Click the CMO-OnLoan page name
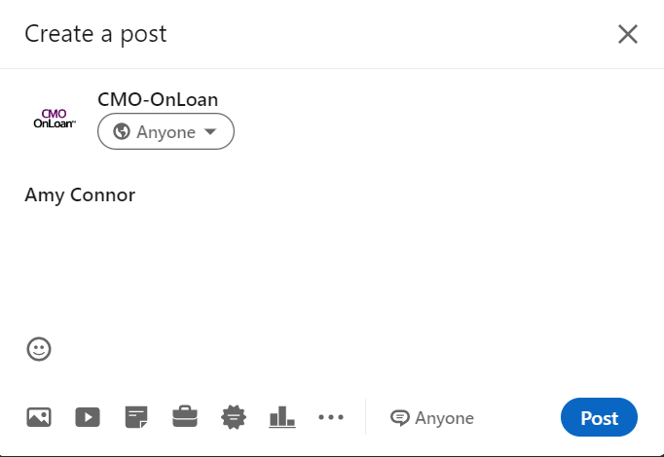Viewport: 664px width, 457px height. [x=158, y=99]
